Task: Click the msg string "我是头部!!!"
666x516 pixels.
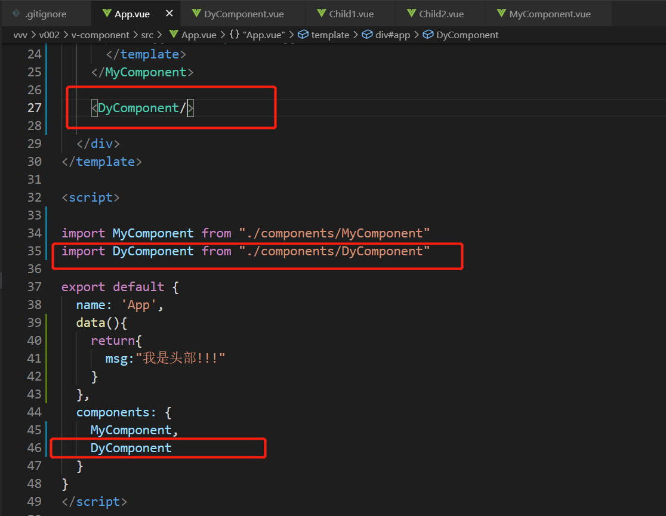Action: 180,359
